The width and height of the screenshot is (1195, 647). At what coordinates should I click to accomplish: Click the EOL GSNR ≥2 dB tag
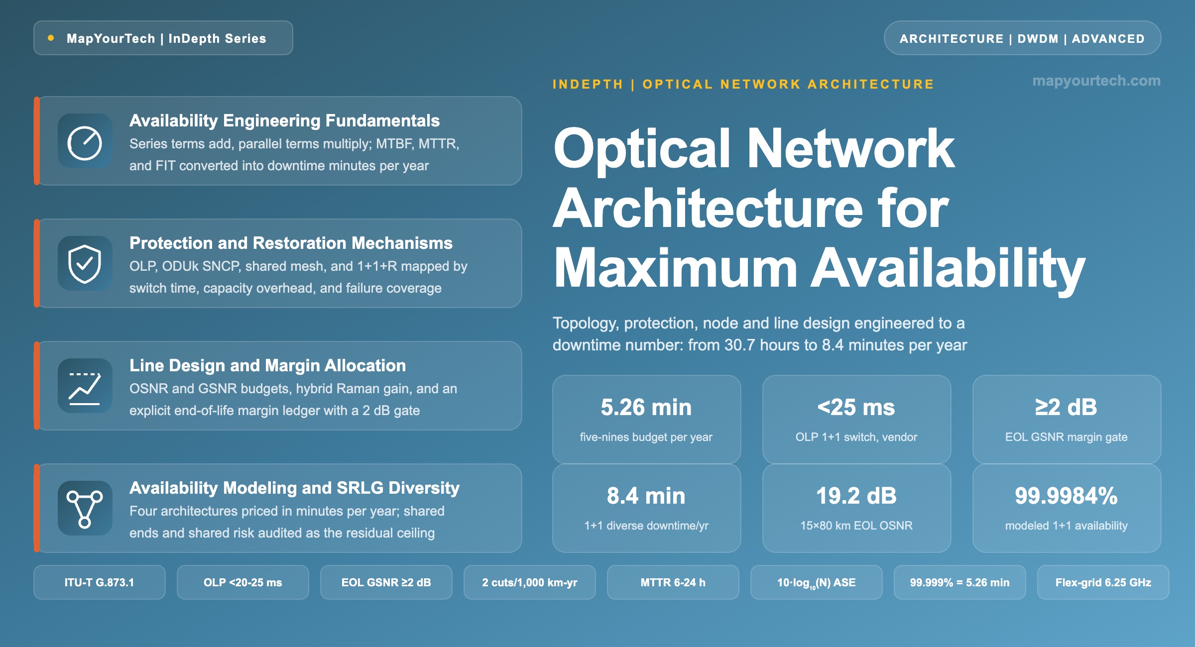tap(386, 582)
